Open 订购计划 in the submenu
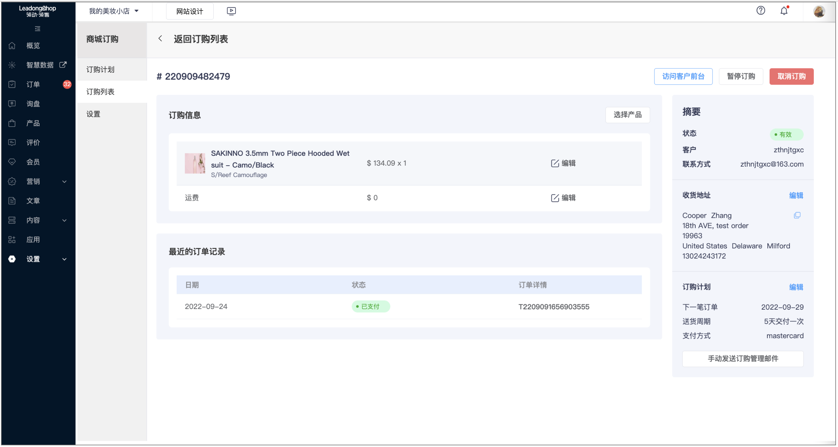This screenshot has height=447, width=838. click(100, 69)
